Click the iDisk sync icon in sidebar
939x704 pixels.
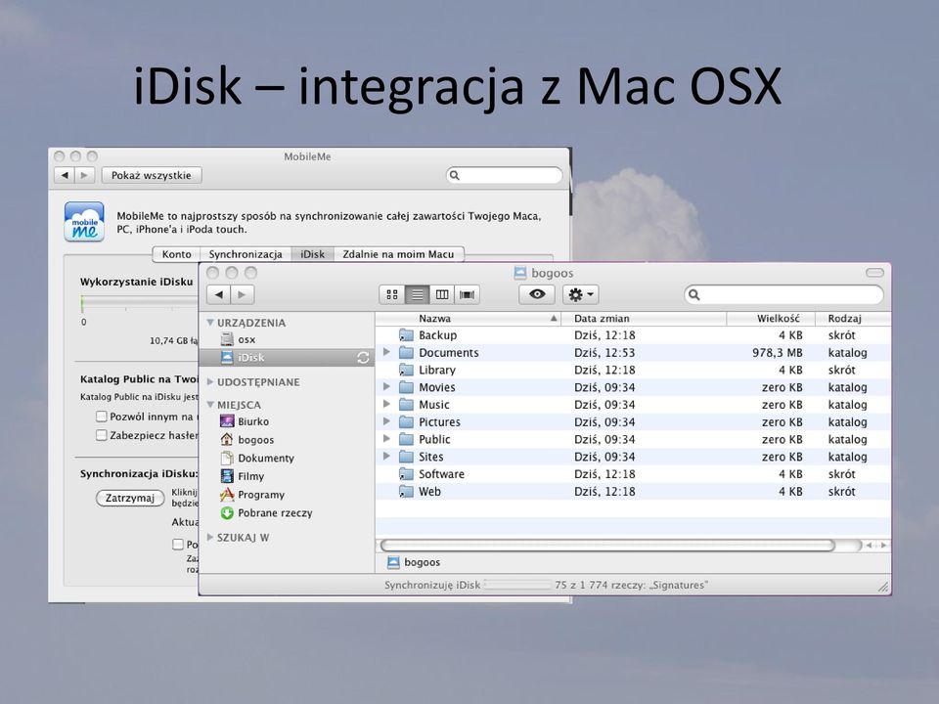[x=363, y=358]
